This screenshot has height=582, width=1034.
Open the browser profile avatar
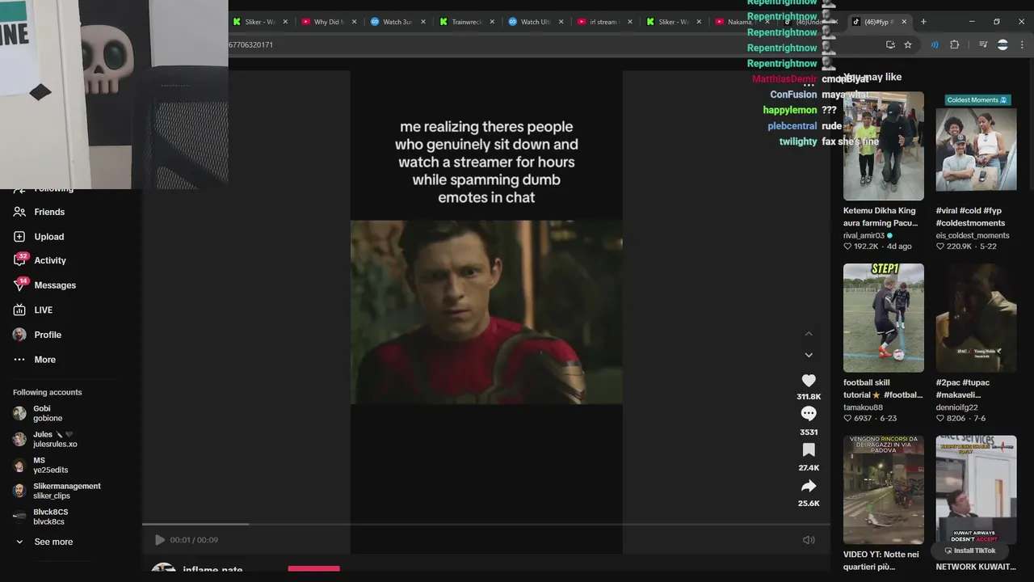point(1002,44)
